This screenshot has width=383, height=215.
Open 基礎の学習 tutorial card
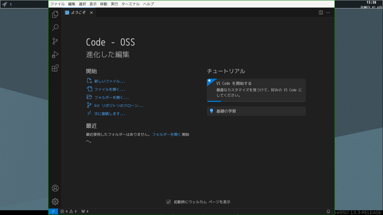(x=256, y=111)
